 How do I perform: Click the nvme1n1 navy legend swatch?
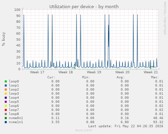coord(6,122)
